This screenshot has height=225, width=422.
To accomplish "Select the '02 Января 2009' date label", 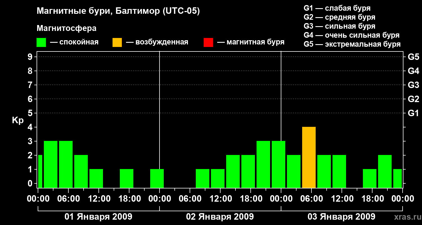I will click(x=220, y=217).
